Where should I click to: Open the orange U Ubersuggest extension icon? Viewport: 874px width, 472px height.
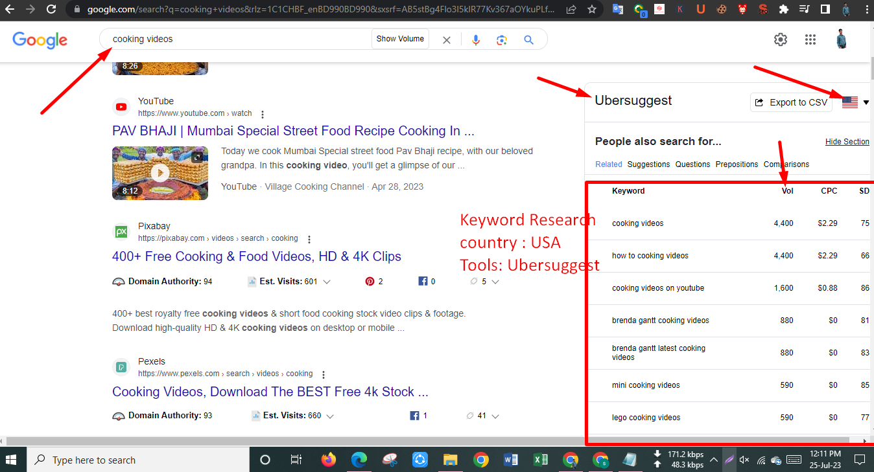pyautogui.click(x=701, y=10)
